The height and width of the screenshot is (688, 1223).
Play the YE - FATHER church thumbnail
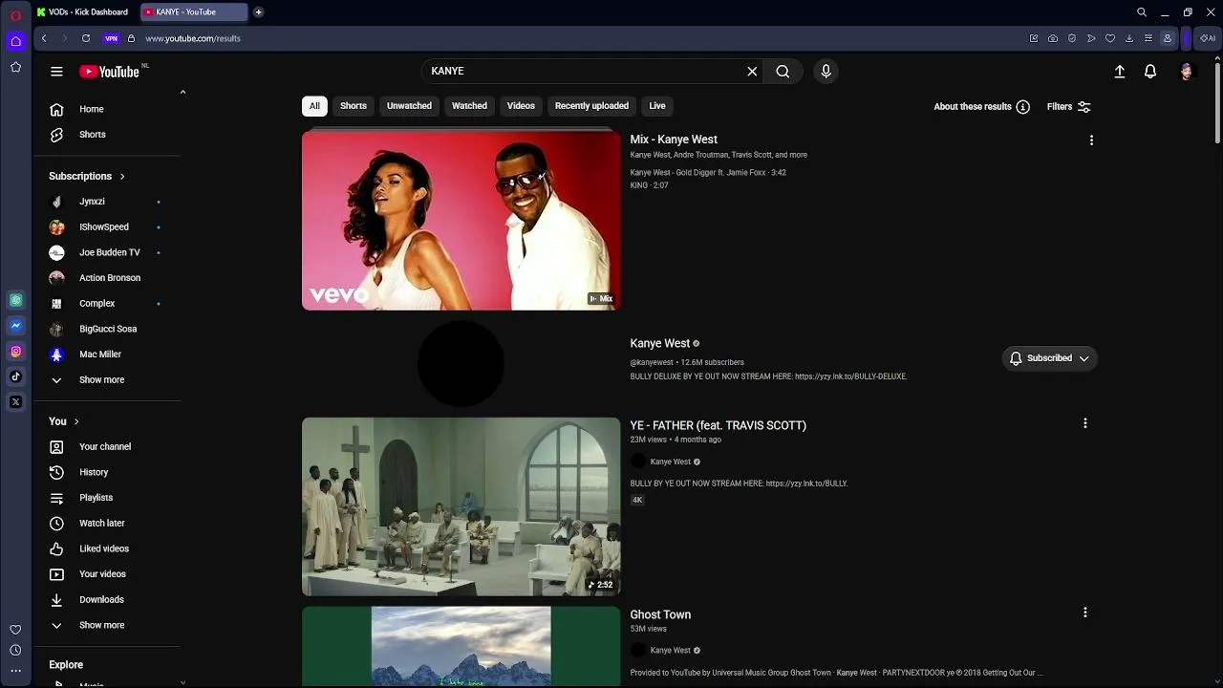point(461,506)
